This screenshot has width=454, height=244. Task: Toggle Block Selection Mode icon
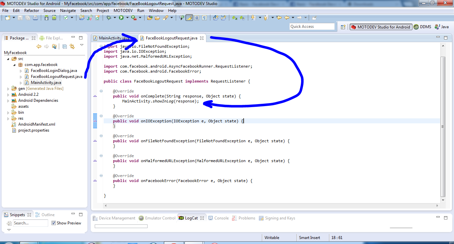[x=197, y=18]
